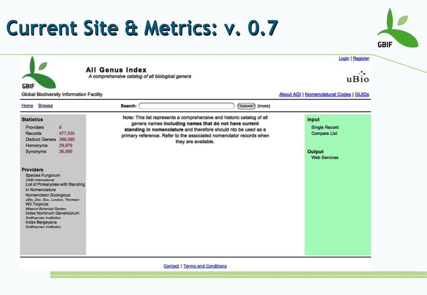Open the Nomenclatural Codes link
Image resolution: width=427 pixels, height=295 pixels.
click(x=328, y=94)
